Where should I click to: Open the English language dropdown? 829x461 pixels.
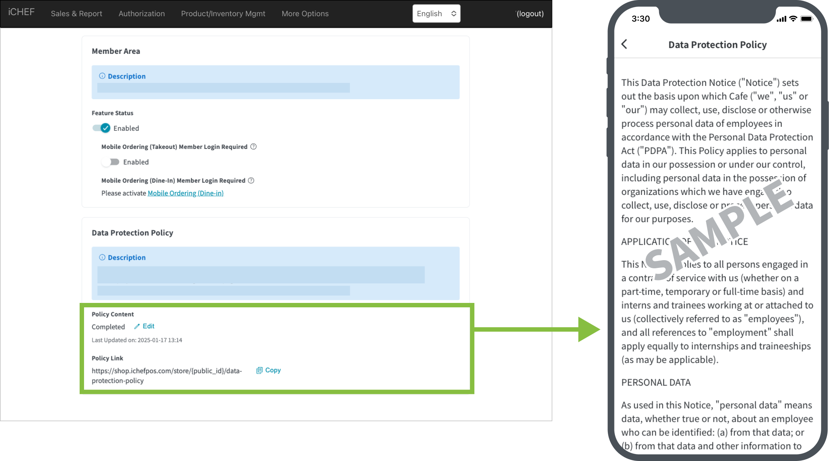[x=436, y=14]
